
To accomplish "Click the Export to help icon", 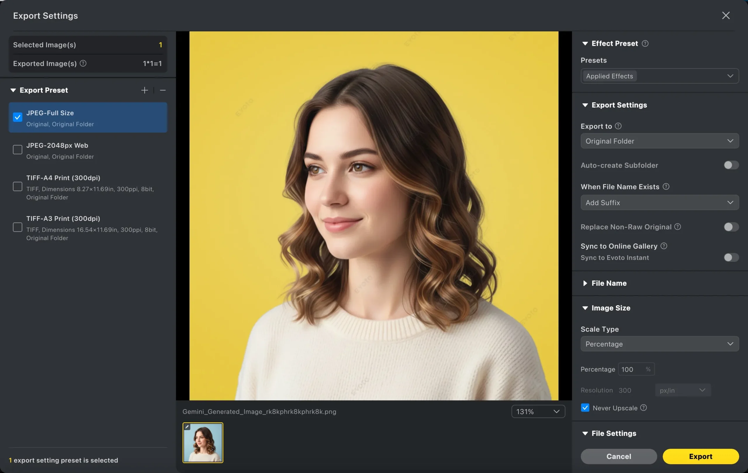I will tap(618, 126).
